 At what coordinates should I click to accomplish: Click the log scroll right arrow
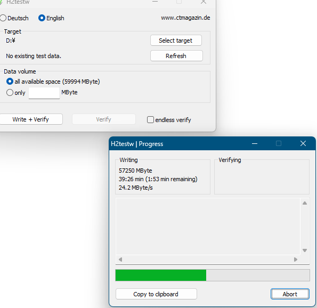[296, 260]
